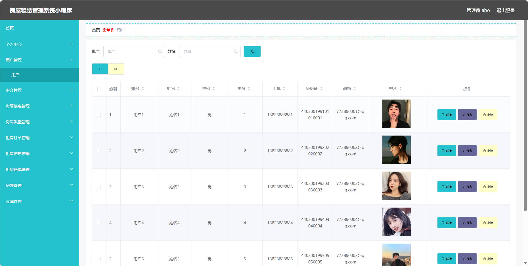
Task: Delete the 用户3 row
Action: pos(488,187)
